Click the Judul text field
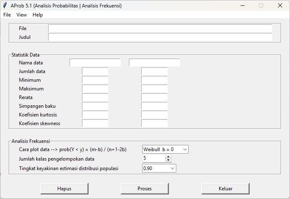 tap(160, 37)
